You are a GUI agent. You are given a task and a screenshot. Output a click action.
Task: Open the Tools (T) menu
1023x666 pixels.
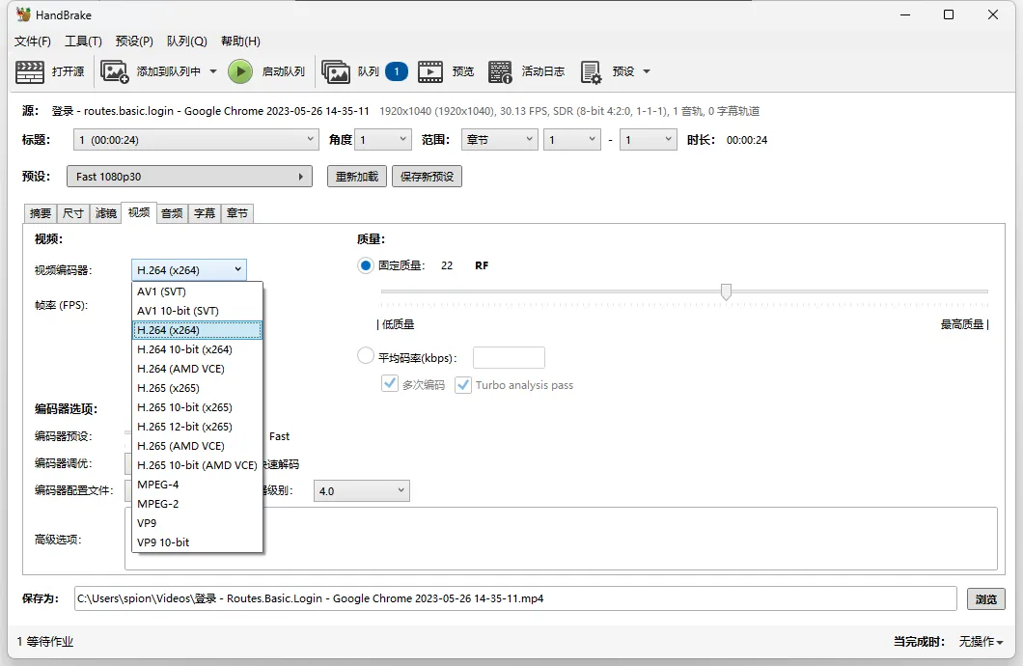pyautogui.click(x=84, y=42)
